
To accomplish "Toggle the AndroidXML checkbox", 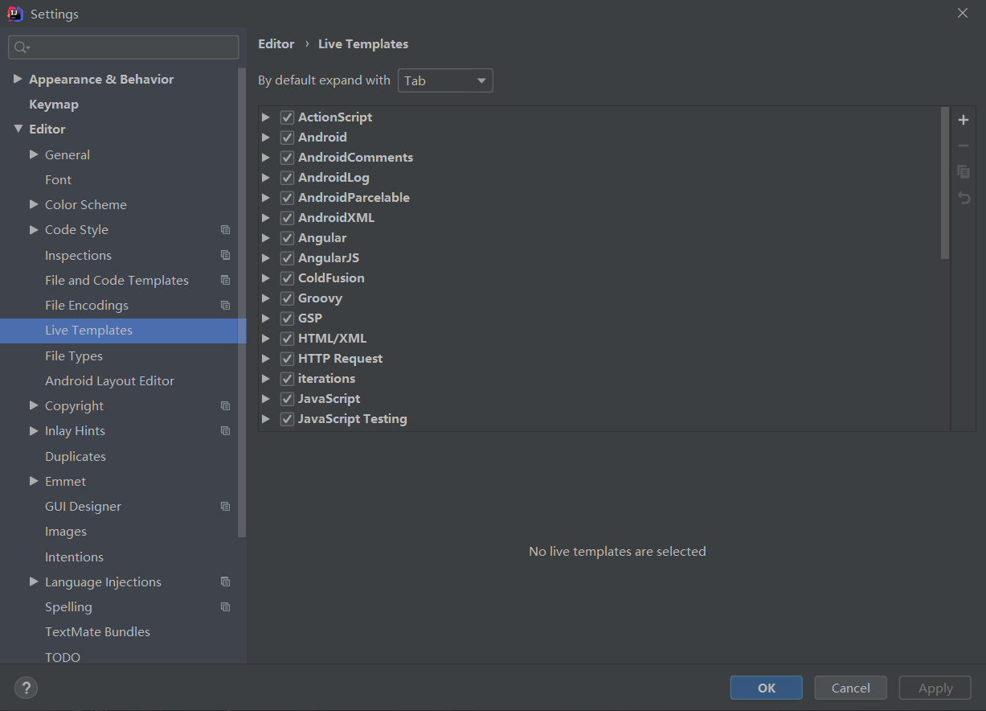I will pos(287,218).
